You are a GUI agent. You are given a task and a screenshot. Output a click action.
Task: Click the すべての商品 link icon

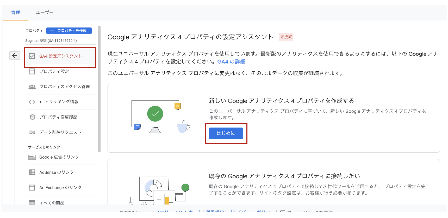point(32,202)
